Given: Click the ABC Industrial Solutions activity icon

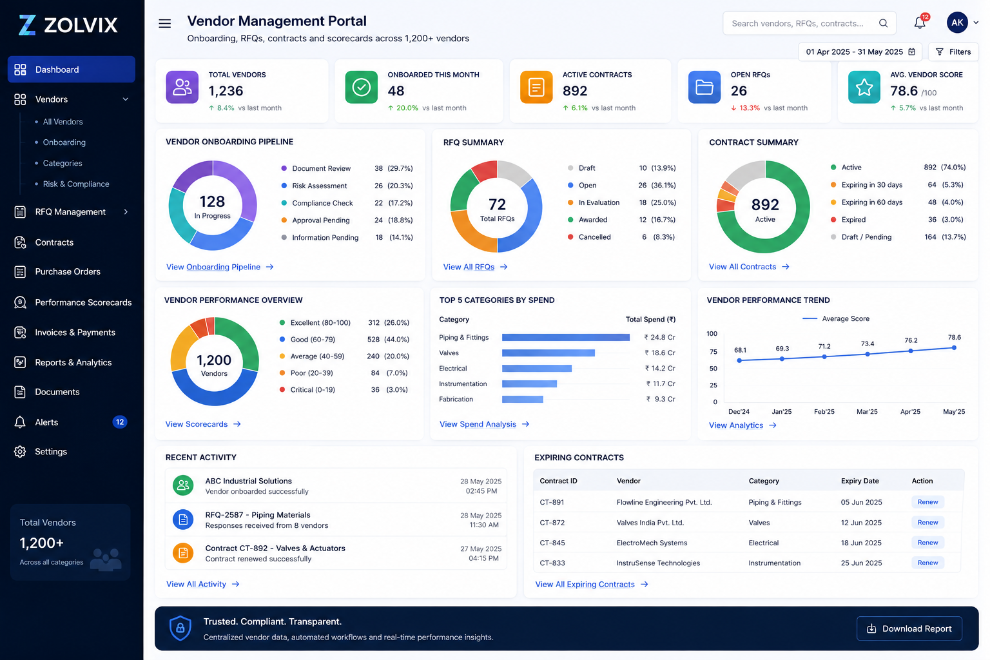Looking at the screenshot, I should click(x=183, y=485).
